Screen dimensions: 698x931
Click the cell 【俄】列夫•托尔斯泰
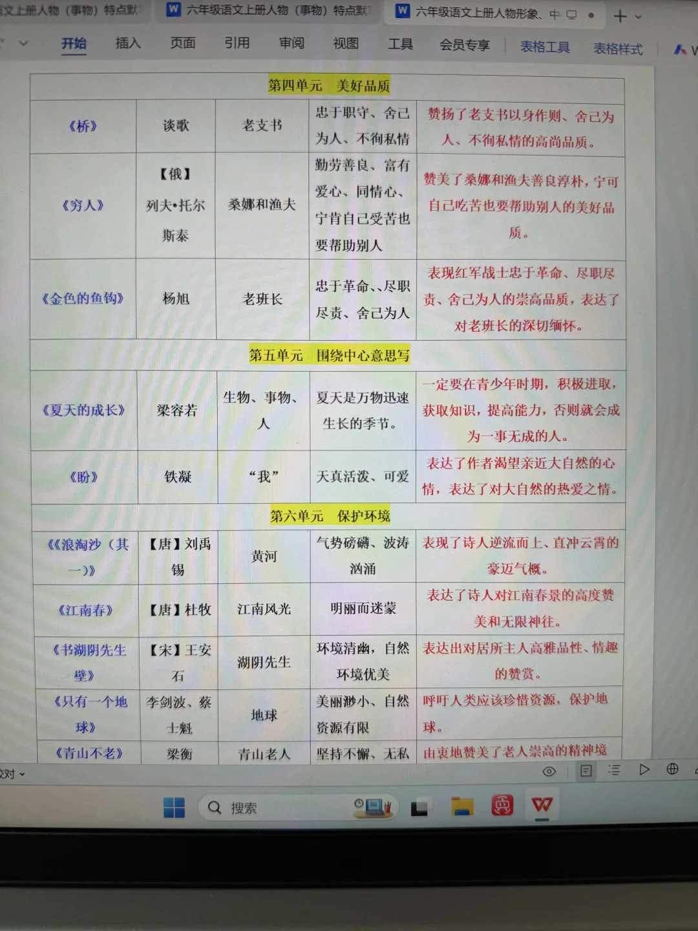pyautogui.click(x=175, y=205)
